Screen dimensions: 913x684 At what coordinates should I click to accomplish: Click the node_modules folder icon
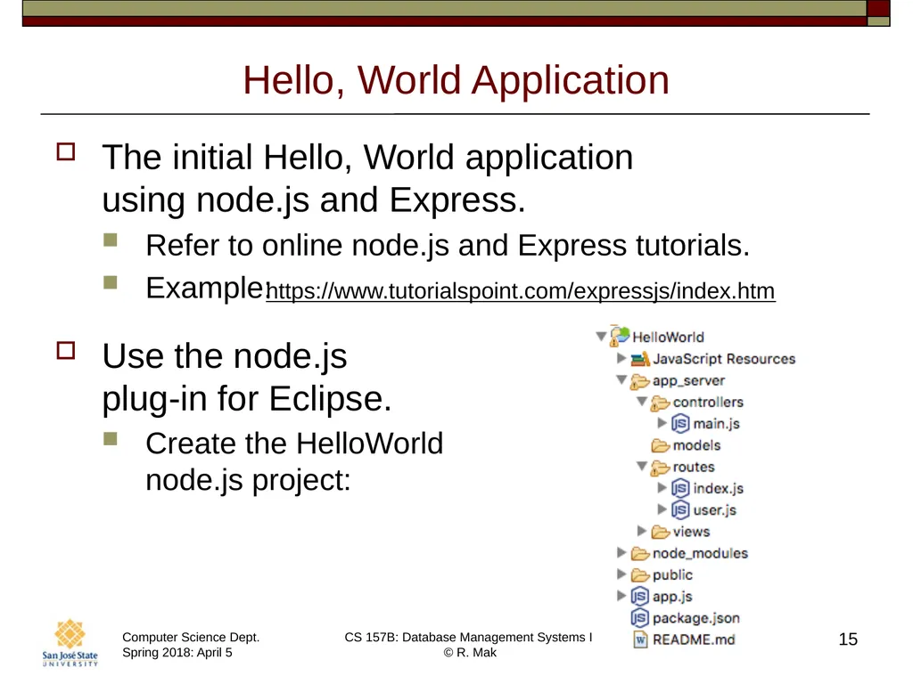click(x=640, y=553)
